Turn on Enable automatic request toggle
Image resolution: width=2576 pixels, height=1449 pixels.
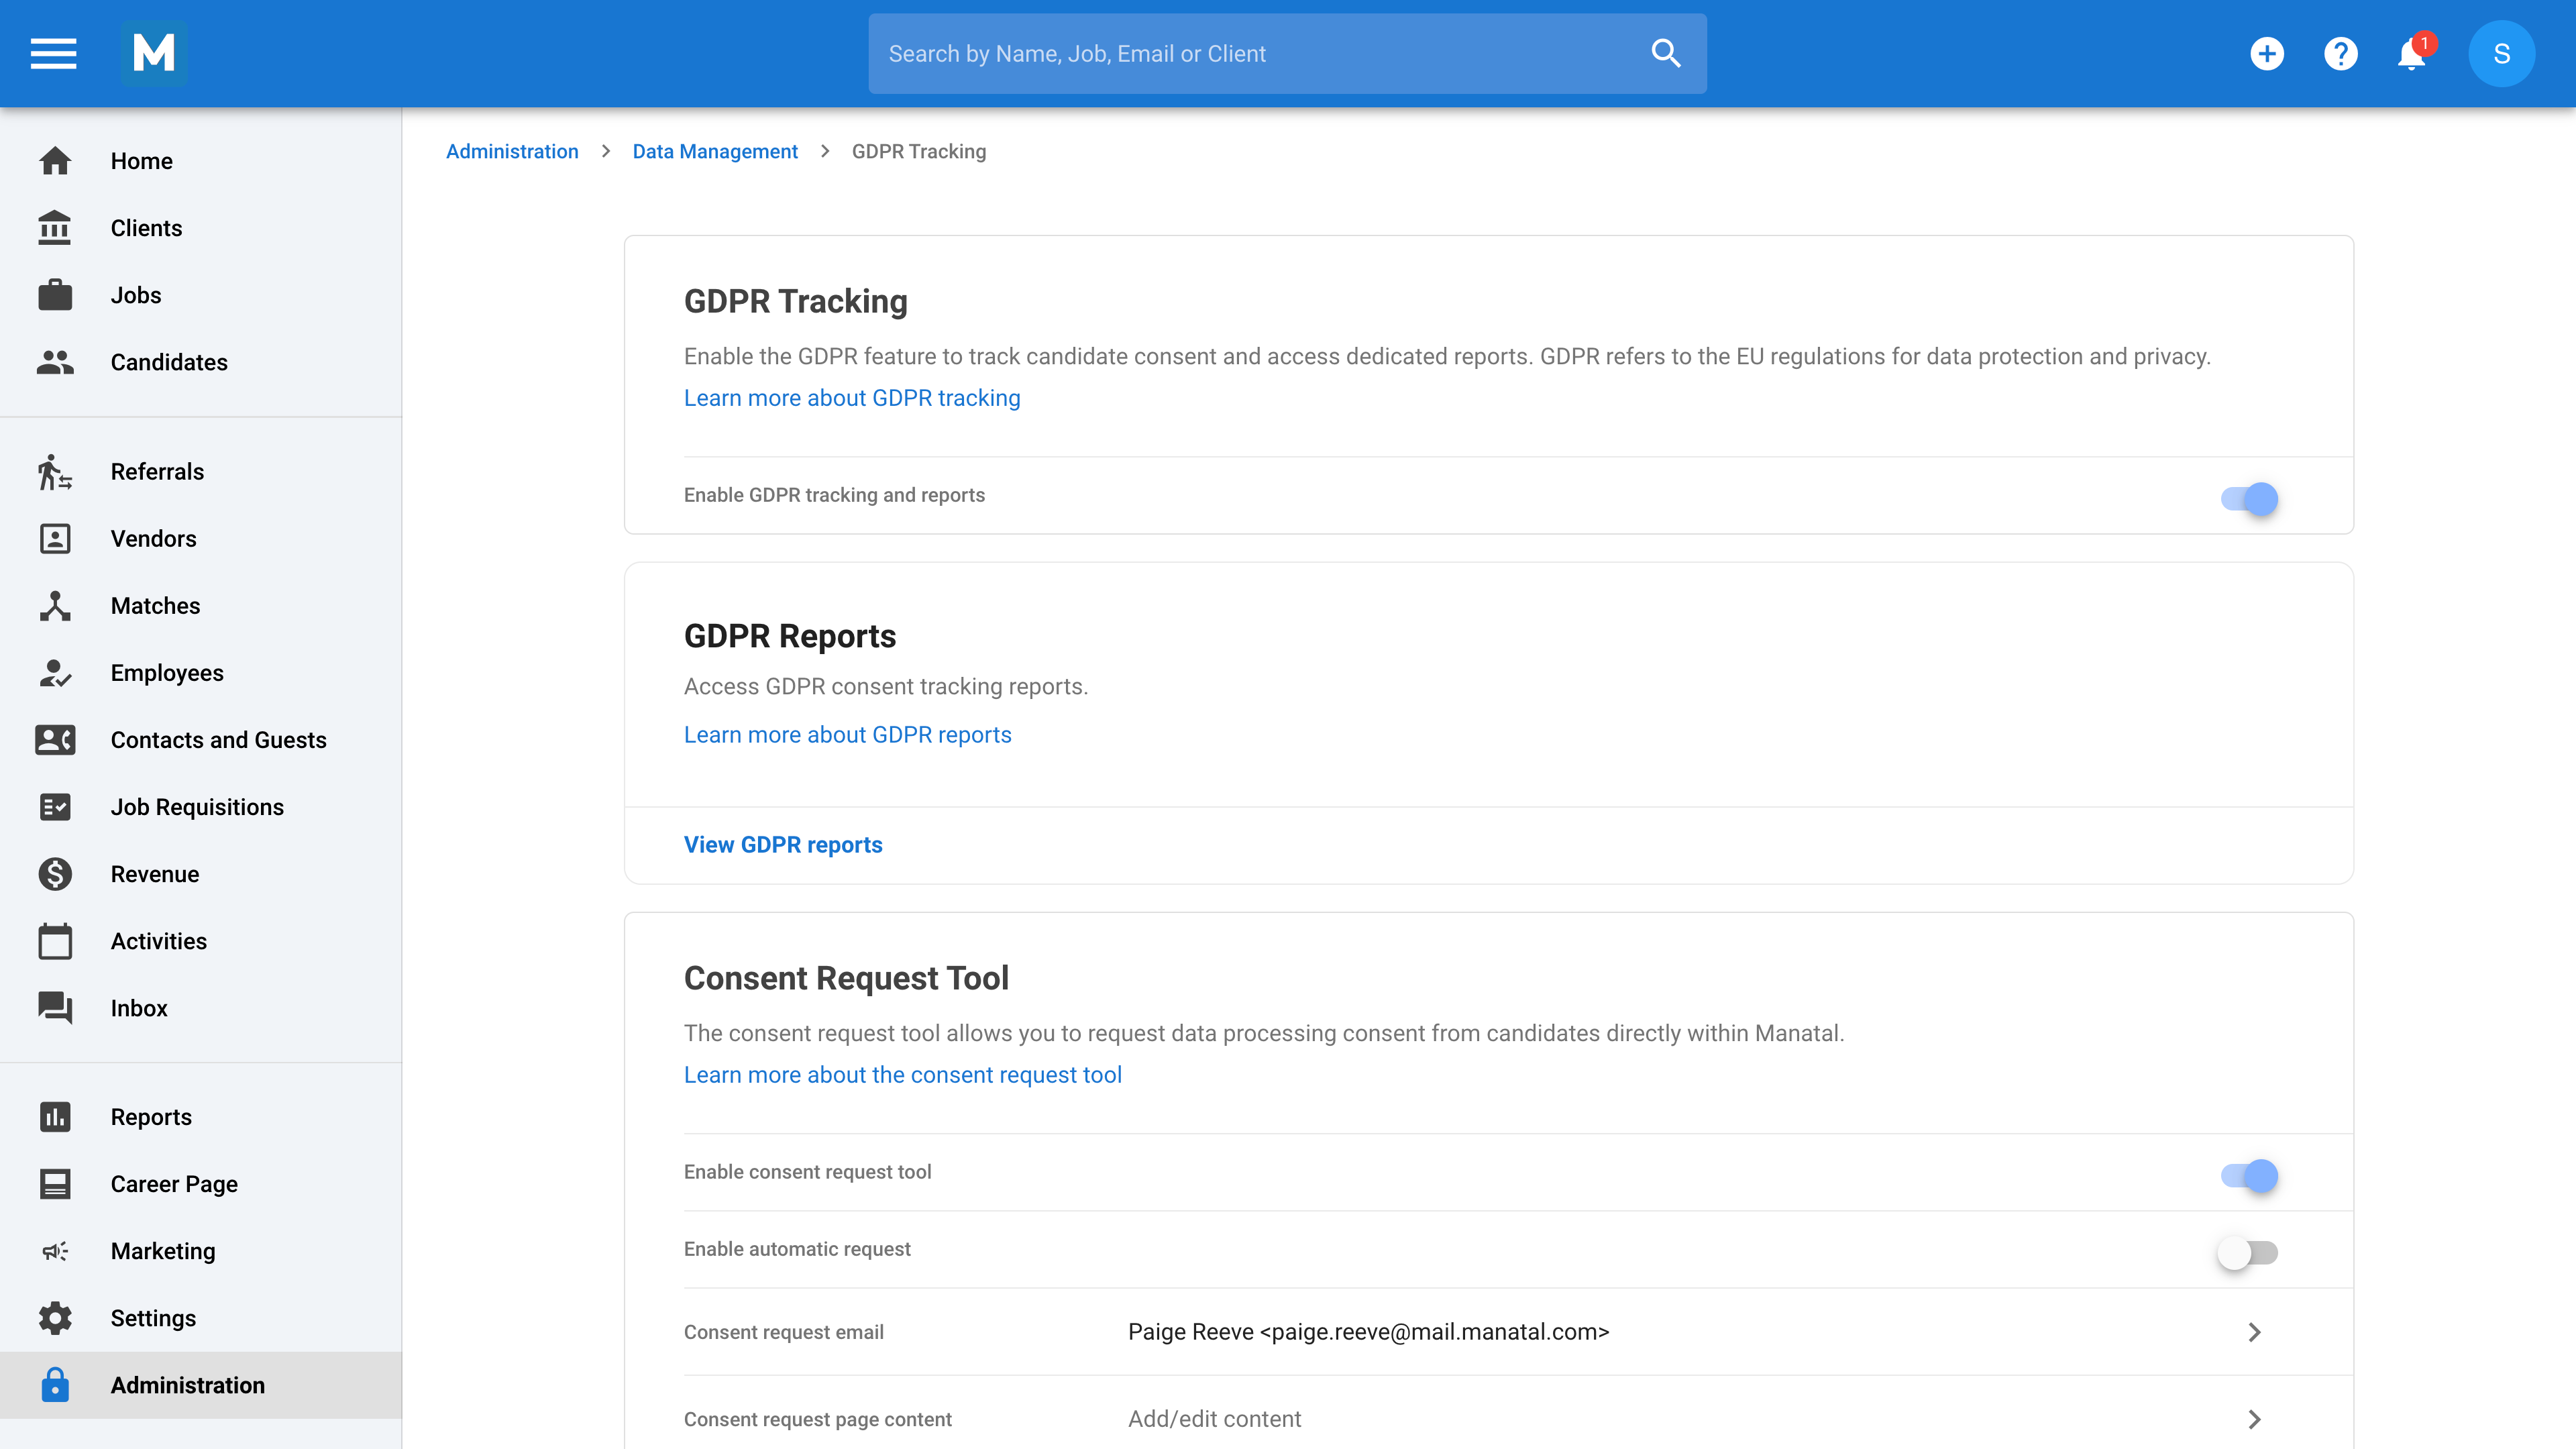pyautogui.click(x=2247, y=1252)
